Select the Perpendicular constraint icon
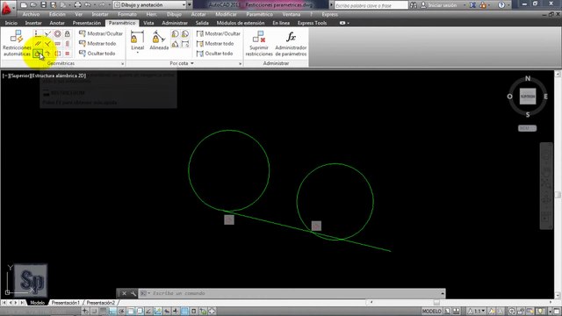 [x=47, y=44]
